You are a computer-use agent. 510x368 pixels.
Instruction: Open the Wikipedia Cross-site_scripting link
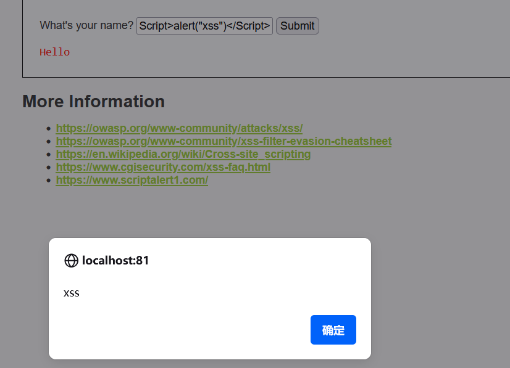point(183,154)
